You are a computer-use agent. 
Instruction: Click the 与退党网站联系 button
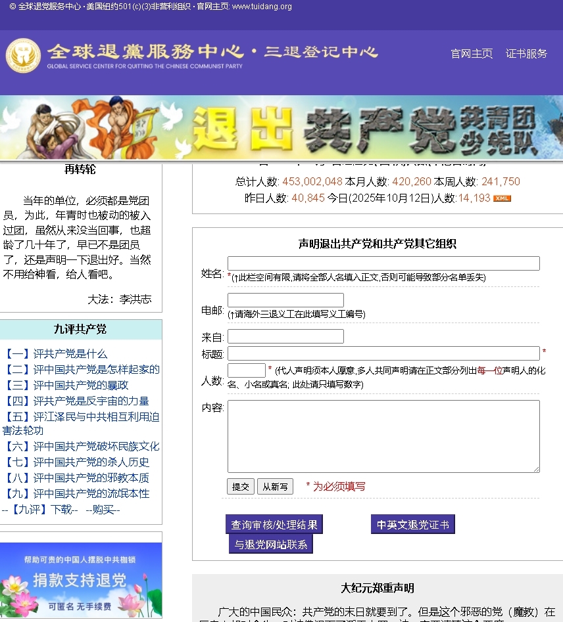[270, 544]
